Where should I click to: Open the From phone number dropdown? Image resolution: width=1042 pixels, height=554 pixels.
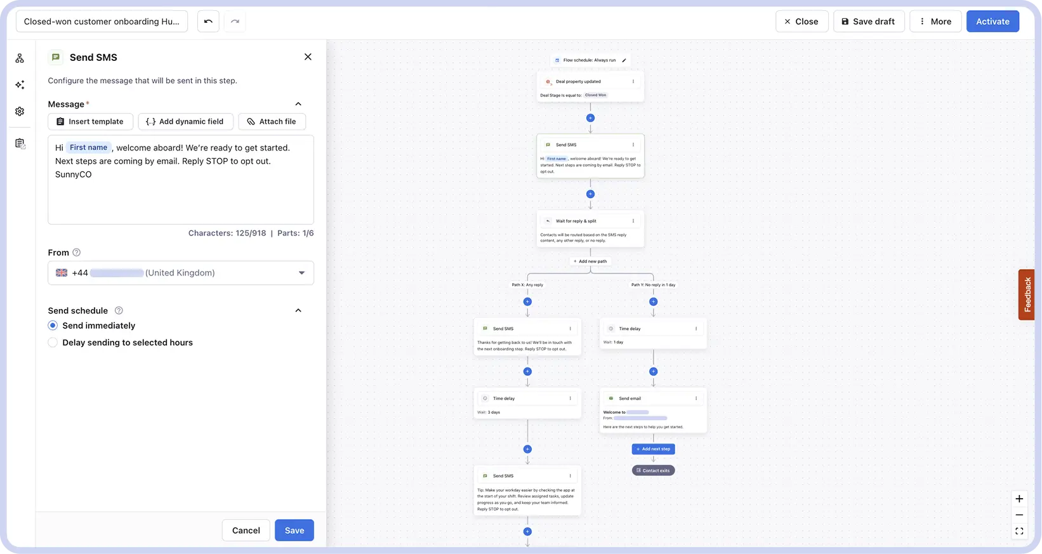click(181, 273)
